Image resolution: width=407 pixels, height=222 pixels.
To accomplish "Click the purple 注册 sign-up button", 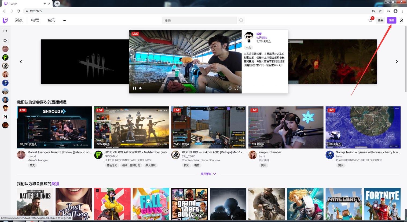I will [392, 20].
